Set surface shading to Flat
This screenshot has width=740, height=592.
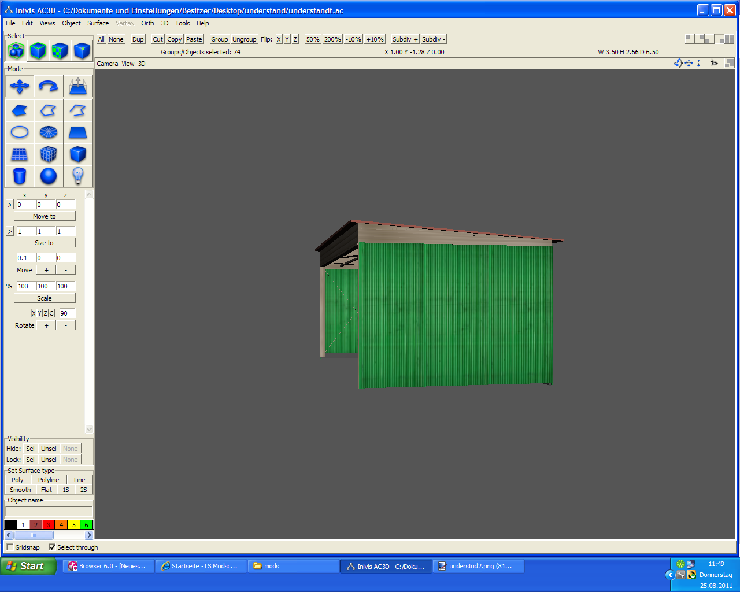46,490
